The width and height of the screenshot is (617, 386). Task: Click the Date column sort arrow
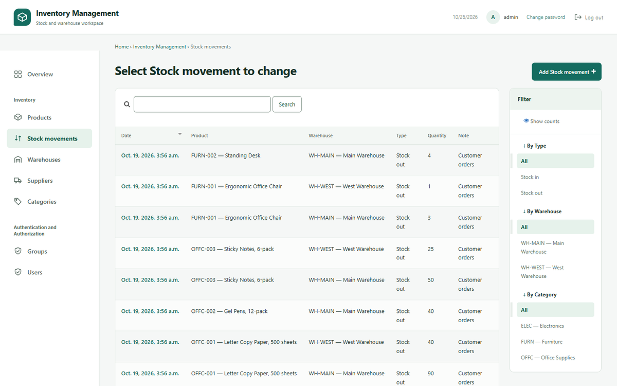tap(180, 134)
